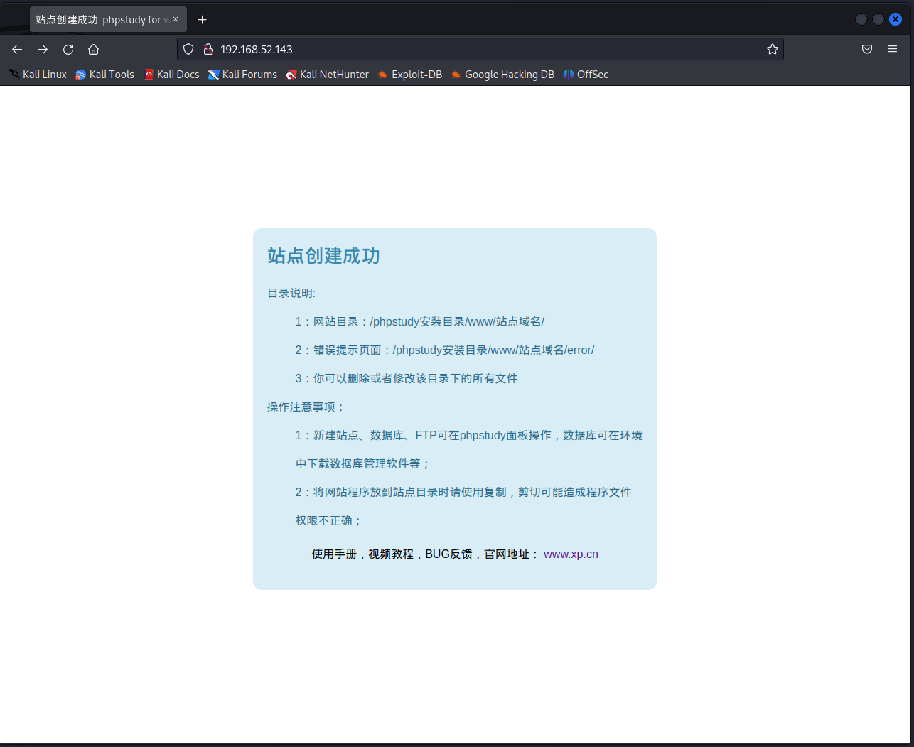Viewport: 914px width, 747px height.
Task: Reload the current page
Action: [x=68, y=49]
